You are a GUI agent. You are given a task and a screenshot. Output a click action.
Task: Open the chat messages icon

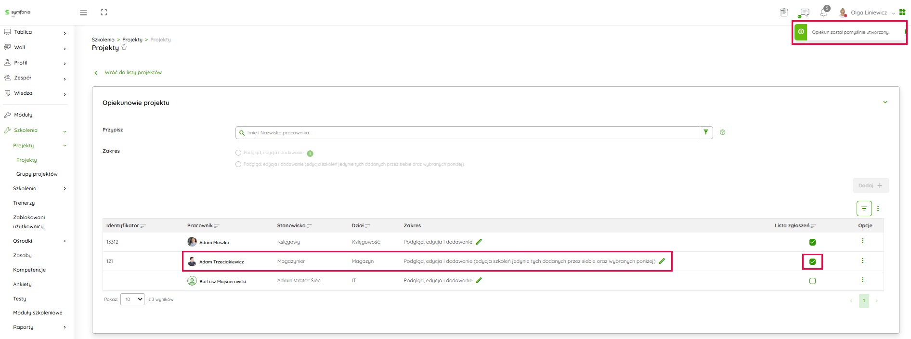pyautogui.click(x=804, y=13)
